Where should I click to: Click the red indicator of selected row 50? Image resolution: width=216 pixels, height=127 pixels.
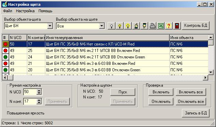click(x=5, y=44)
